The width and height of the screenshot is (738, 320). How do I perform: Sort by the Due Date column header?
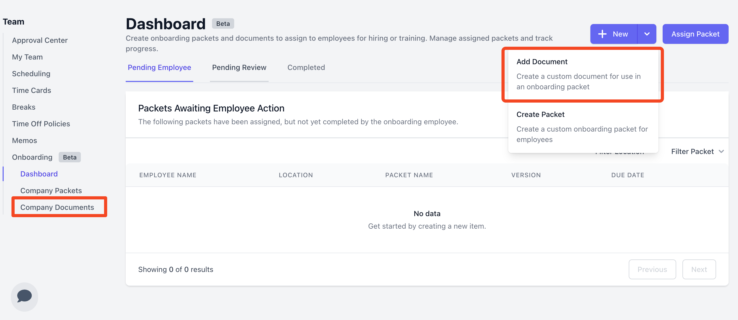[x=627, y=175]
